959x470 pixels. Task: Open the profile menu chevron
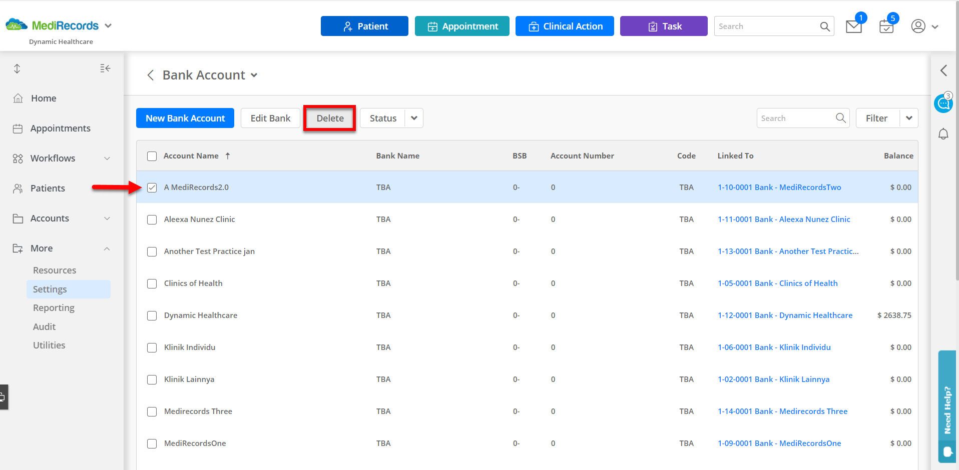pos(934,27)
